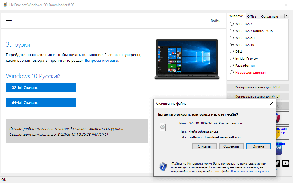Click the YouTube icon at bottom right
Viewport: 293px width, 183px height.
(285, 163)
